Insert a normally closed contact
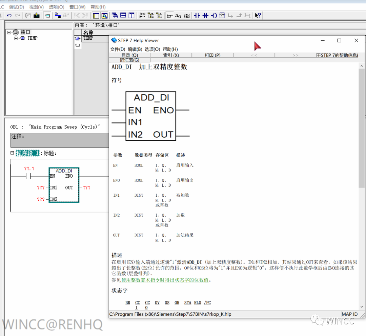Viewport: 366px width, 336px height. [205, 15]
